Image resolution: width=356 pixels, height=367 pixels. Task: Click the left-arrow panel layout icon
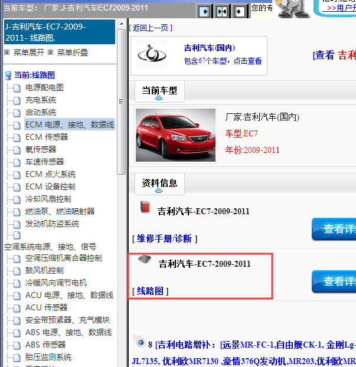click(239, 11)
